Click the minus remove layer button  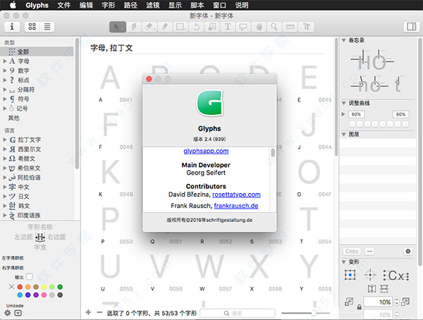point(369,251)
